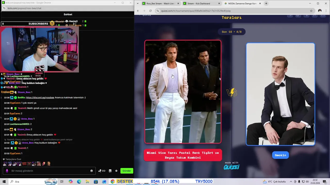Open Google Chrome taskbar icon
This screenshot has height=185, width=330.
tap(113, 182)
